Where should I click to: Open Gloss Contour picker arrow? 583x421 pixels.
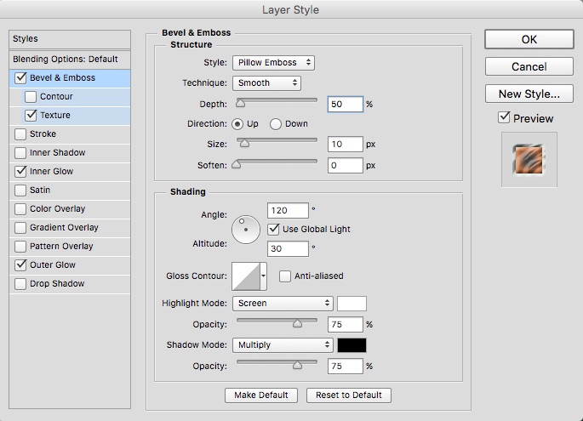(264, 276)
